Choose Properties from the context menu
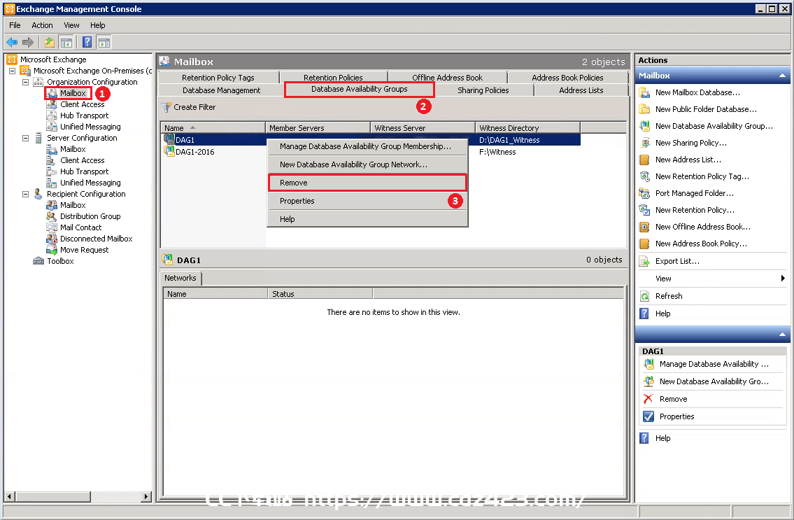The width and height of the screenshot is (794, 520). [367, 201]
